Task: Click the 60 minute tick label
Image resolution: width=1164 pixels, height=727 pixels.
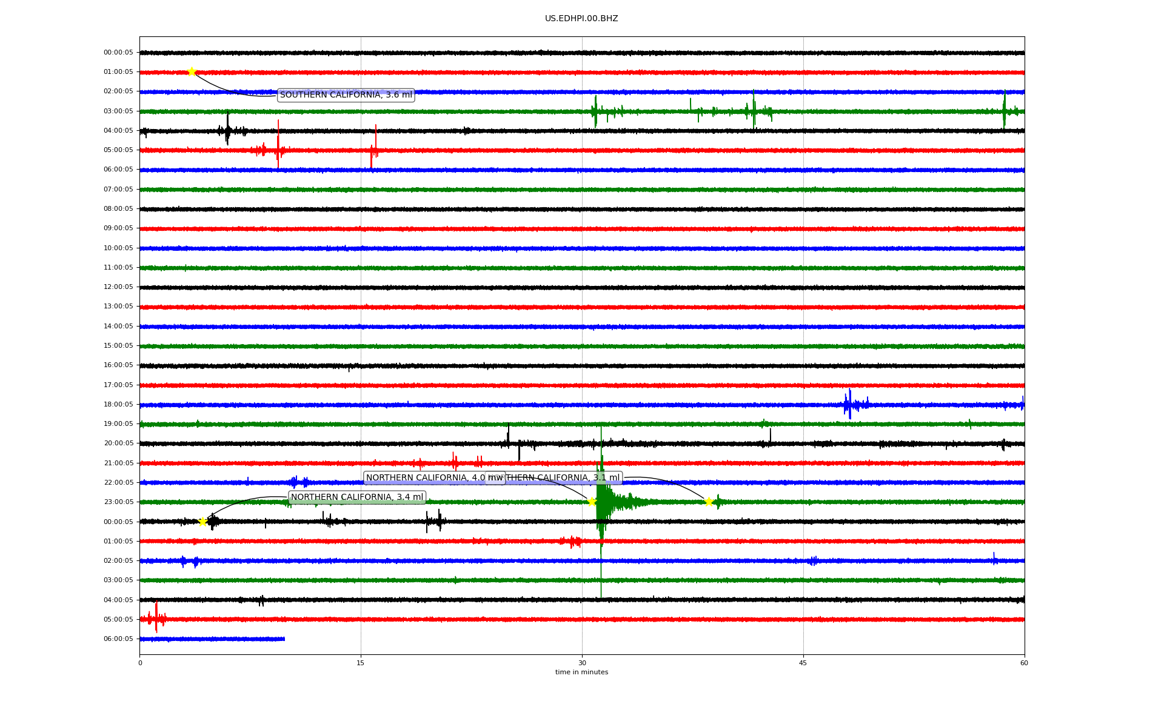Action: click(x=1024, y=663)
